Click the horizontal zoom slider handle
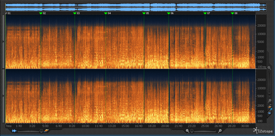The width and height of the screenshot is (275, 136). coord(192,131)
